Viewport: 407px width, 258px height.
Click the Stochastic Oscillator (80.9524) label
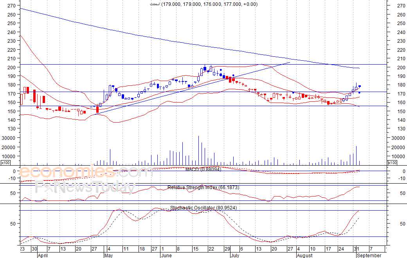tap(203, 207)
